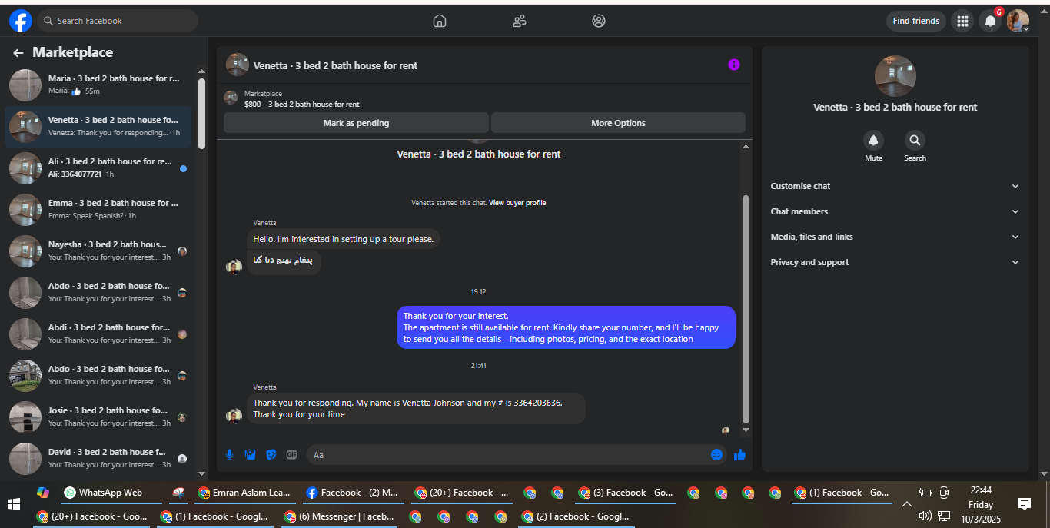
Task: Search in conversation with the magnifier icon
Action: [915, 141]
